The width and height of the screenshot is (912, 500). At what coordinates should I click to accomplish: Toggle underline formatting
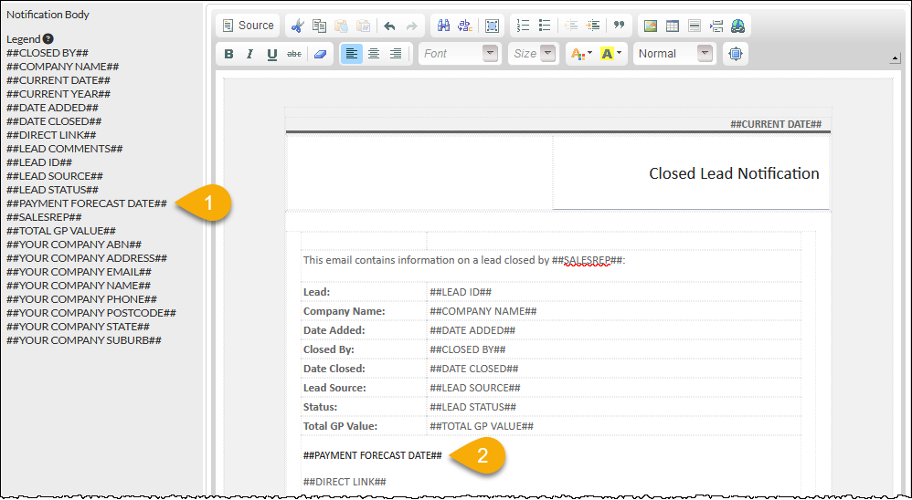click(272, 54)
